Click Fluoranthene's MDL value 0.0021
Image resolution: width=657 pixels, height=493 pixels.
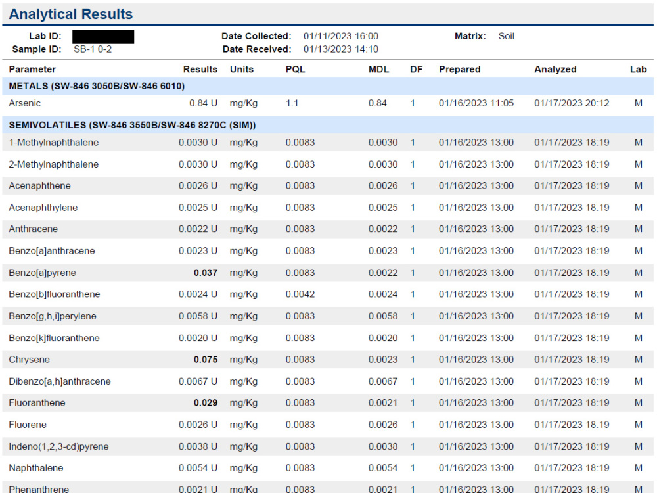pyautogui.click(x=383, y=403)
